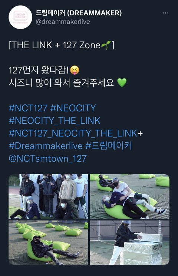Viewport: 178px width, 276px height.
Task: View the photo of members on beanbag
Action: pos(130,197)
